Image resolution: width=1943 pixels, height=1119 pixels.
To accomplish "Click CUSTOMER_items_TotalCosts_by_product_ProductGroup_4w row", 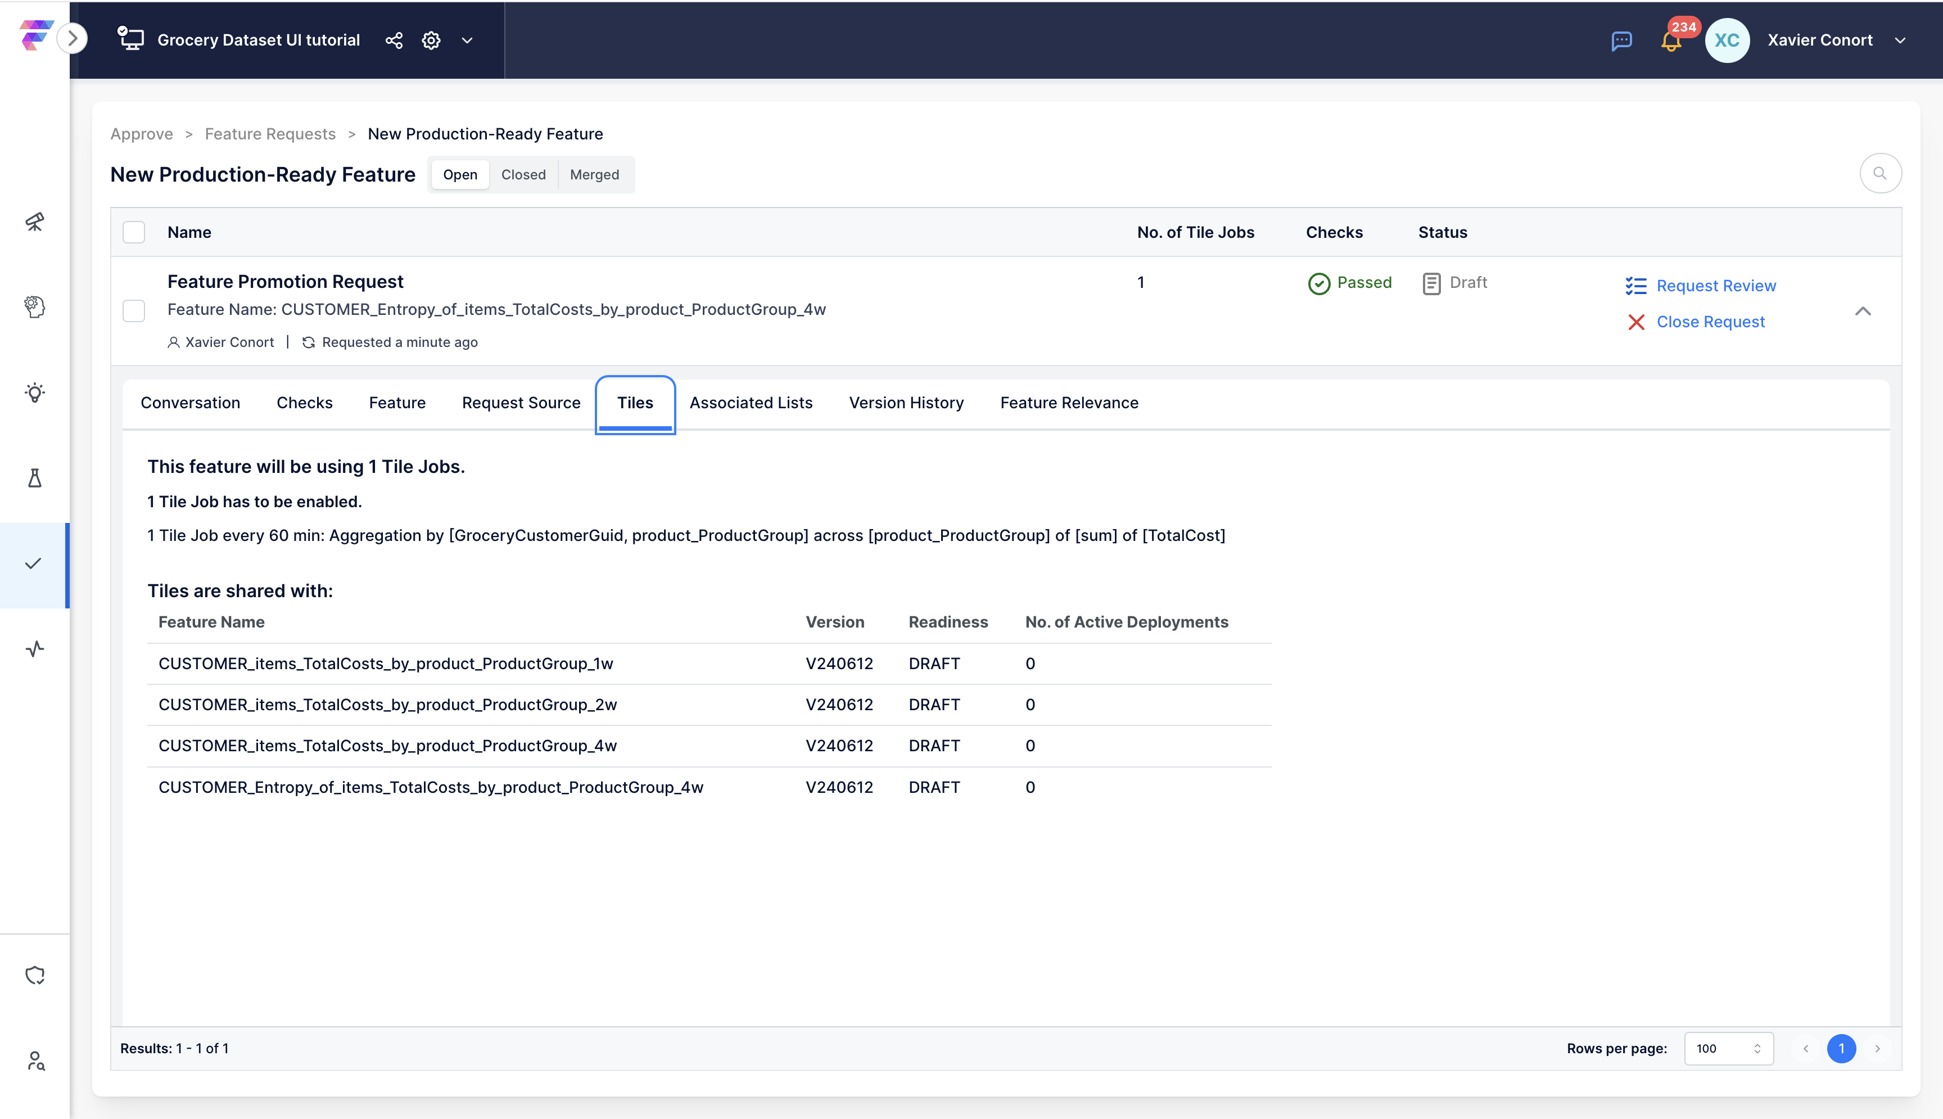I will click(709, 746).
